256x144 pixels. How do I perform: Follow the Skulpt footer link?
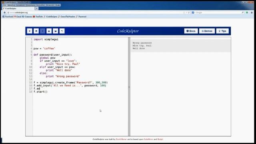coord(160,139)
